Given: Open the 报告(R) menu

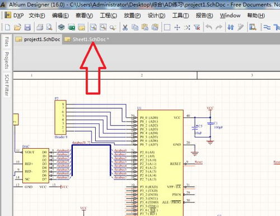Looking at the screenshot, I should coord(204,16).
